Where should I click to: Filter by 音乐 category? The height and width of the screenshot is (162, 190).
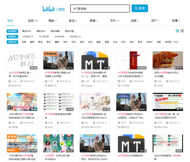(49, 42)
